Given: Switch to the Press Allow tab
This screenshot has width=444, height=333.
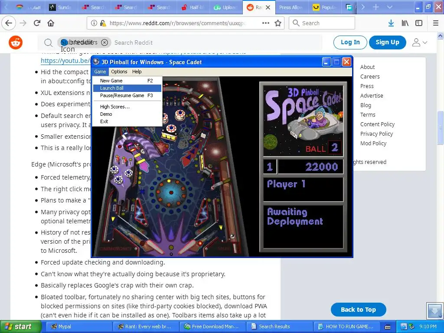Looking at the screenshot, I should [x=291, y=7].
